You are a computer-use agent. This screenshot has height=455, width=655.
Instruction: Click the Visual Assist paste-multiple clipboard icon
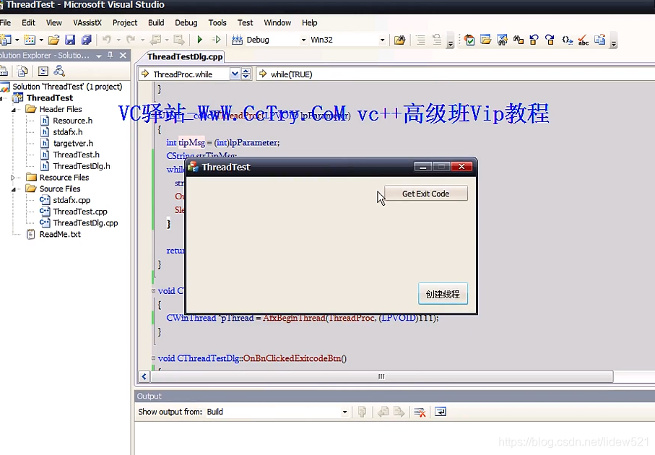click(x=600, y=40)
